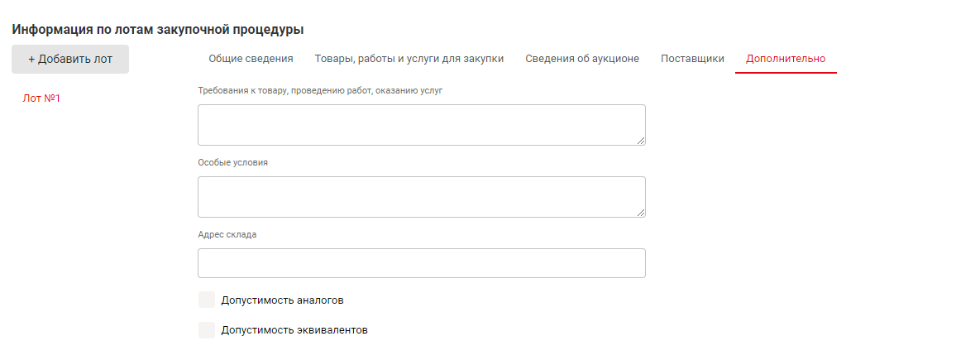
Task: Select "Лот №1" in the lot list
Action: point(42,98)
